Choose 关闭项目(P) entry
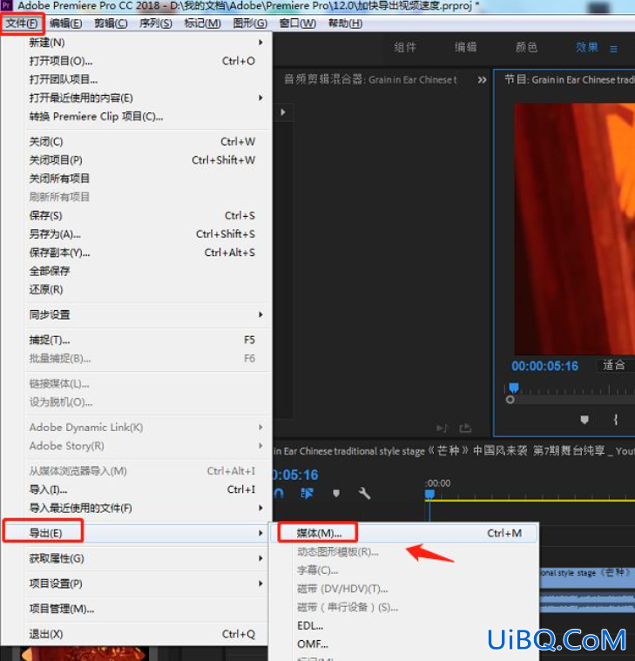Screen dimensions: 635x661 point(146,160)
